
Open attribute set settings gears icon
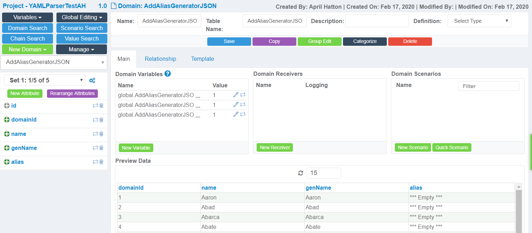[92, 80]
